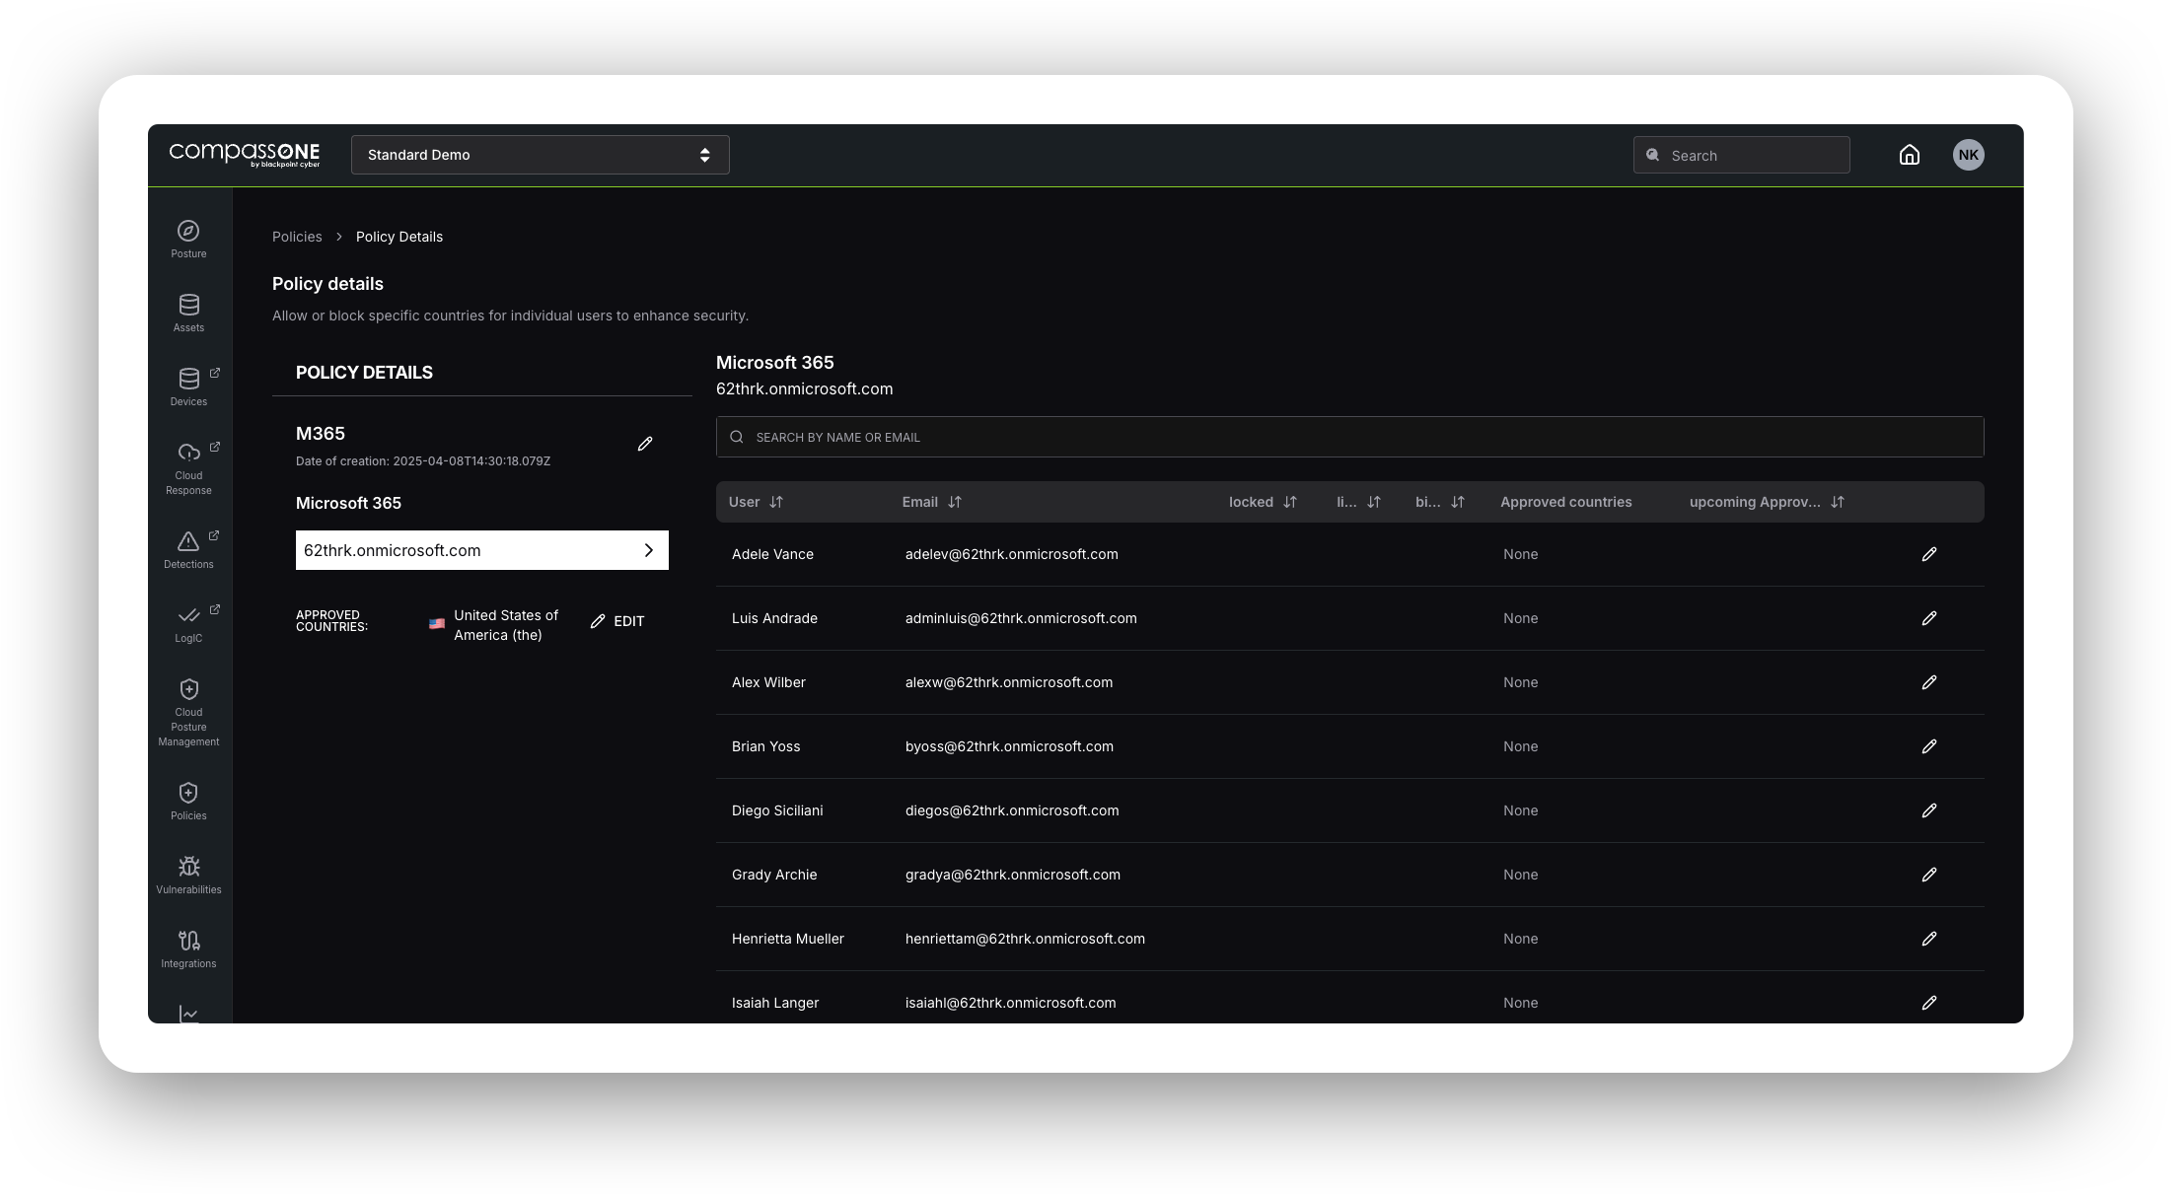Viewport: 2172px width, 1195px height.
Task: Click the global Search field
Action: [1742, 155]
